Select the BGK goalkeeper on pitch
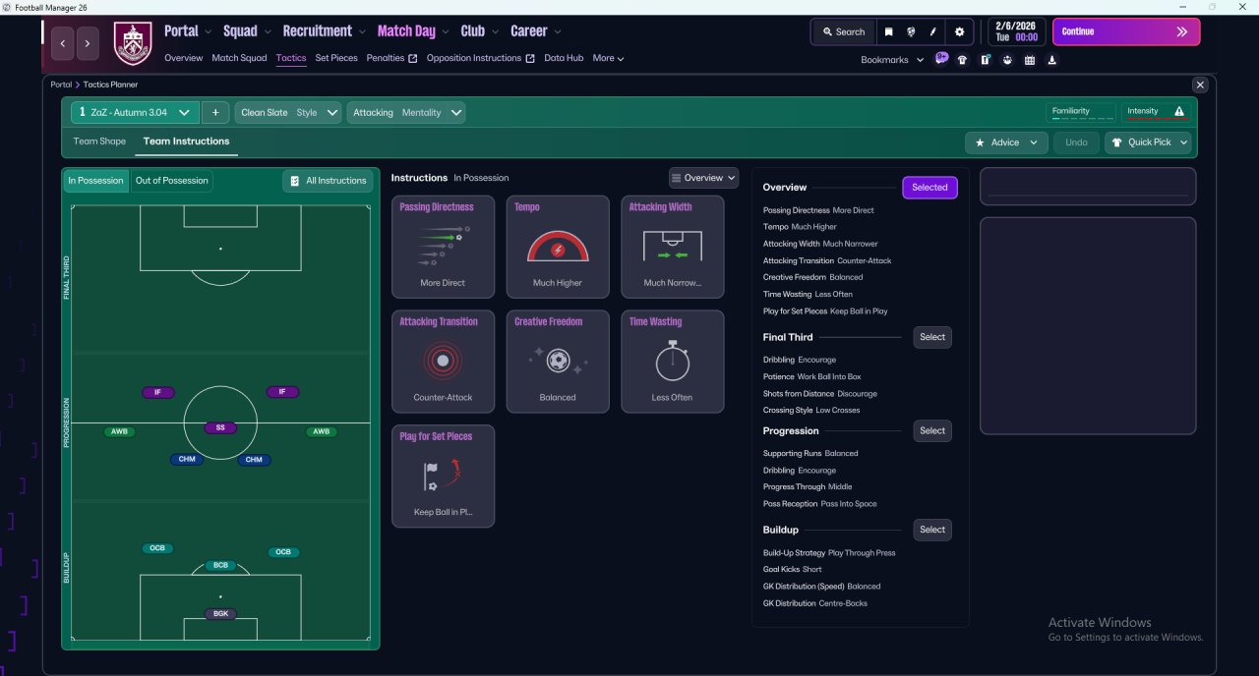Image resolution: width=1259 pixels, height=676 pixels. pos(220,613)
